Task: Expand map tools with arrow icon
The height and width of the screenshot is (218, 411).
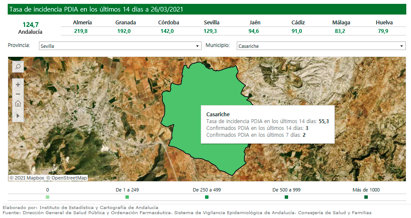Action: point(18,115)
